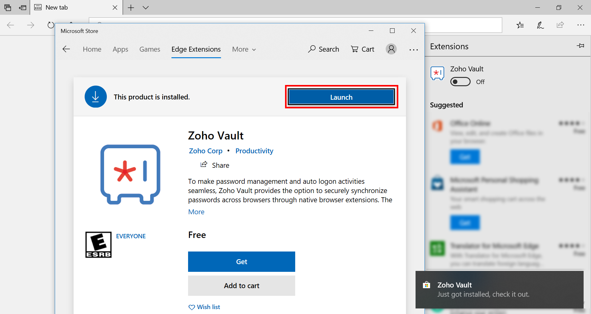Turn on the Zoho Vault extension toggle
This screenshot has height=314, width=591.
point(460,82)
